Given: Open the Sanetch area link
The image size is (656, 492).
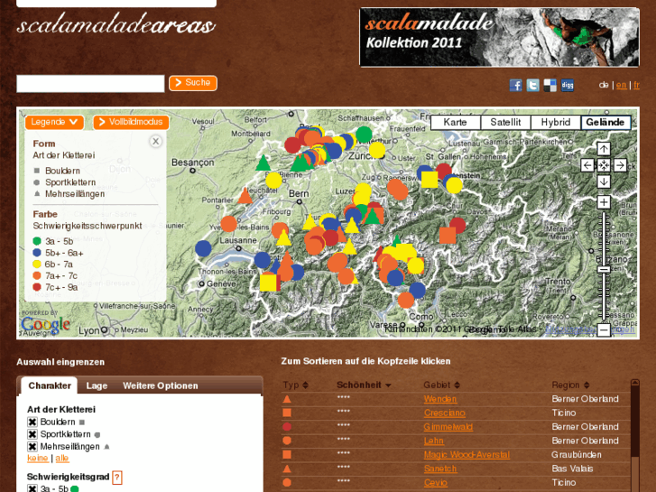Looking at the screenshot, I should pyautogui.click(x=440, y=469).
